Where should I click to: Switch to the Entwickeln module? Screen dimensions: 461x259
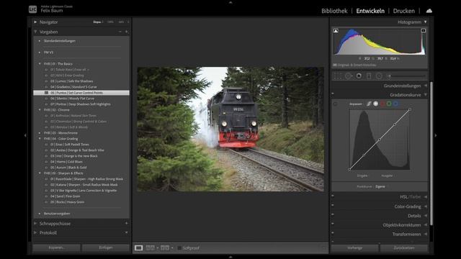tap(370, 11)
